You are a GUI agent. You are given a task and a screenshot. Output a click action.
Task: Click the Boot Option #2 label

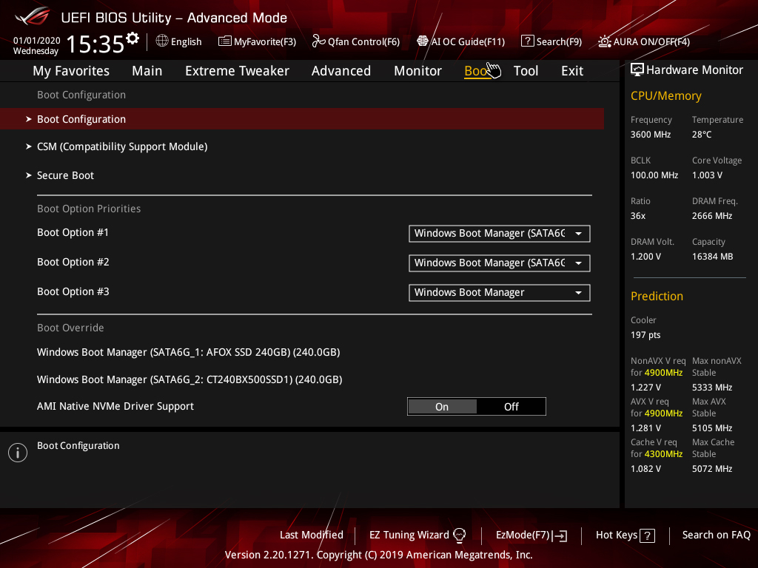73,262
